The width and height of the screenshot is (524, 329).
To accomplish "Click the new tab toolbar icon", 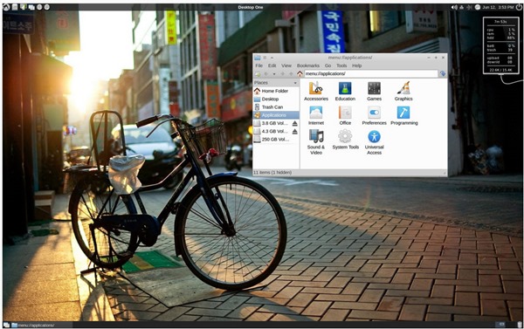I will pos(258,74).
